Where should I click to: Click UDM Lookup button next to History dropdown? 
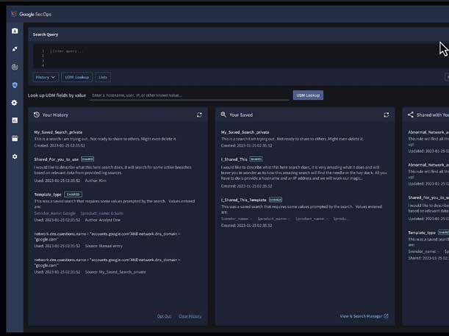click(78, 76)
